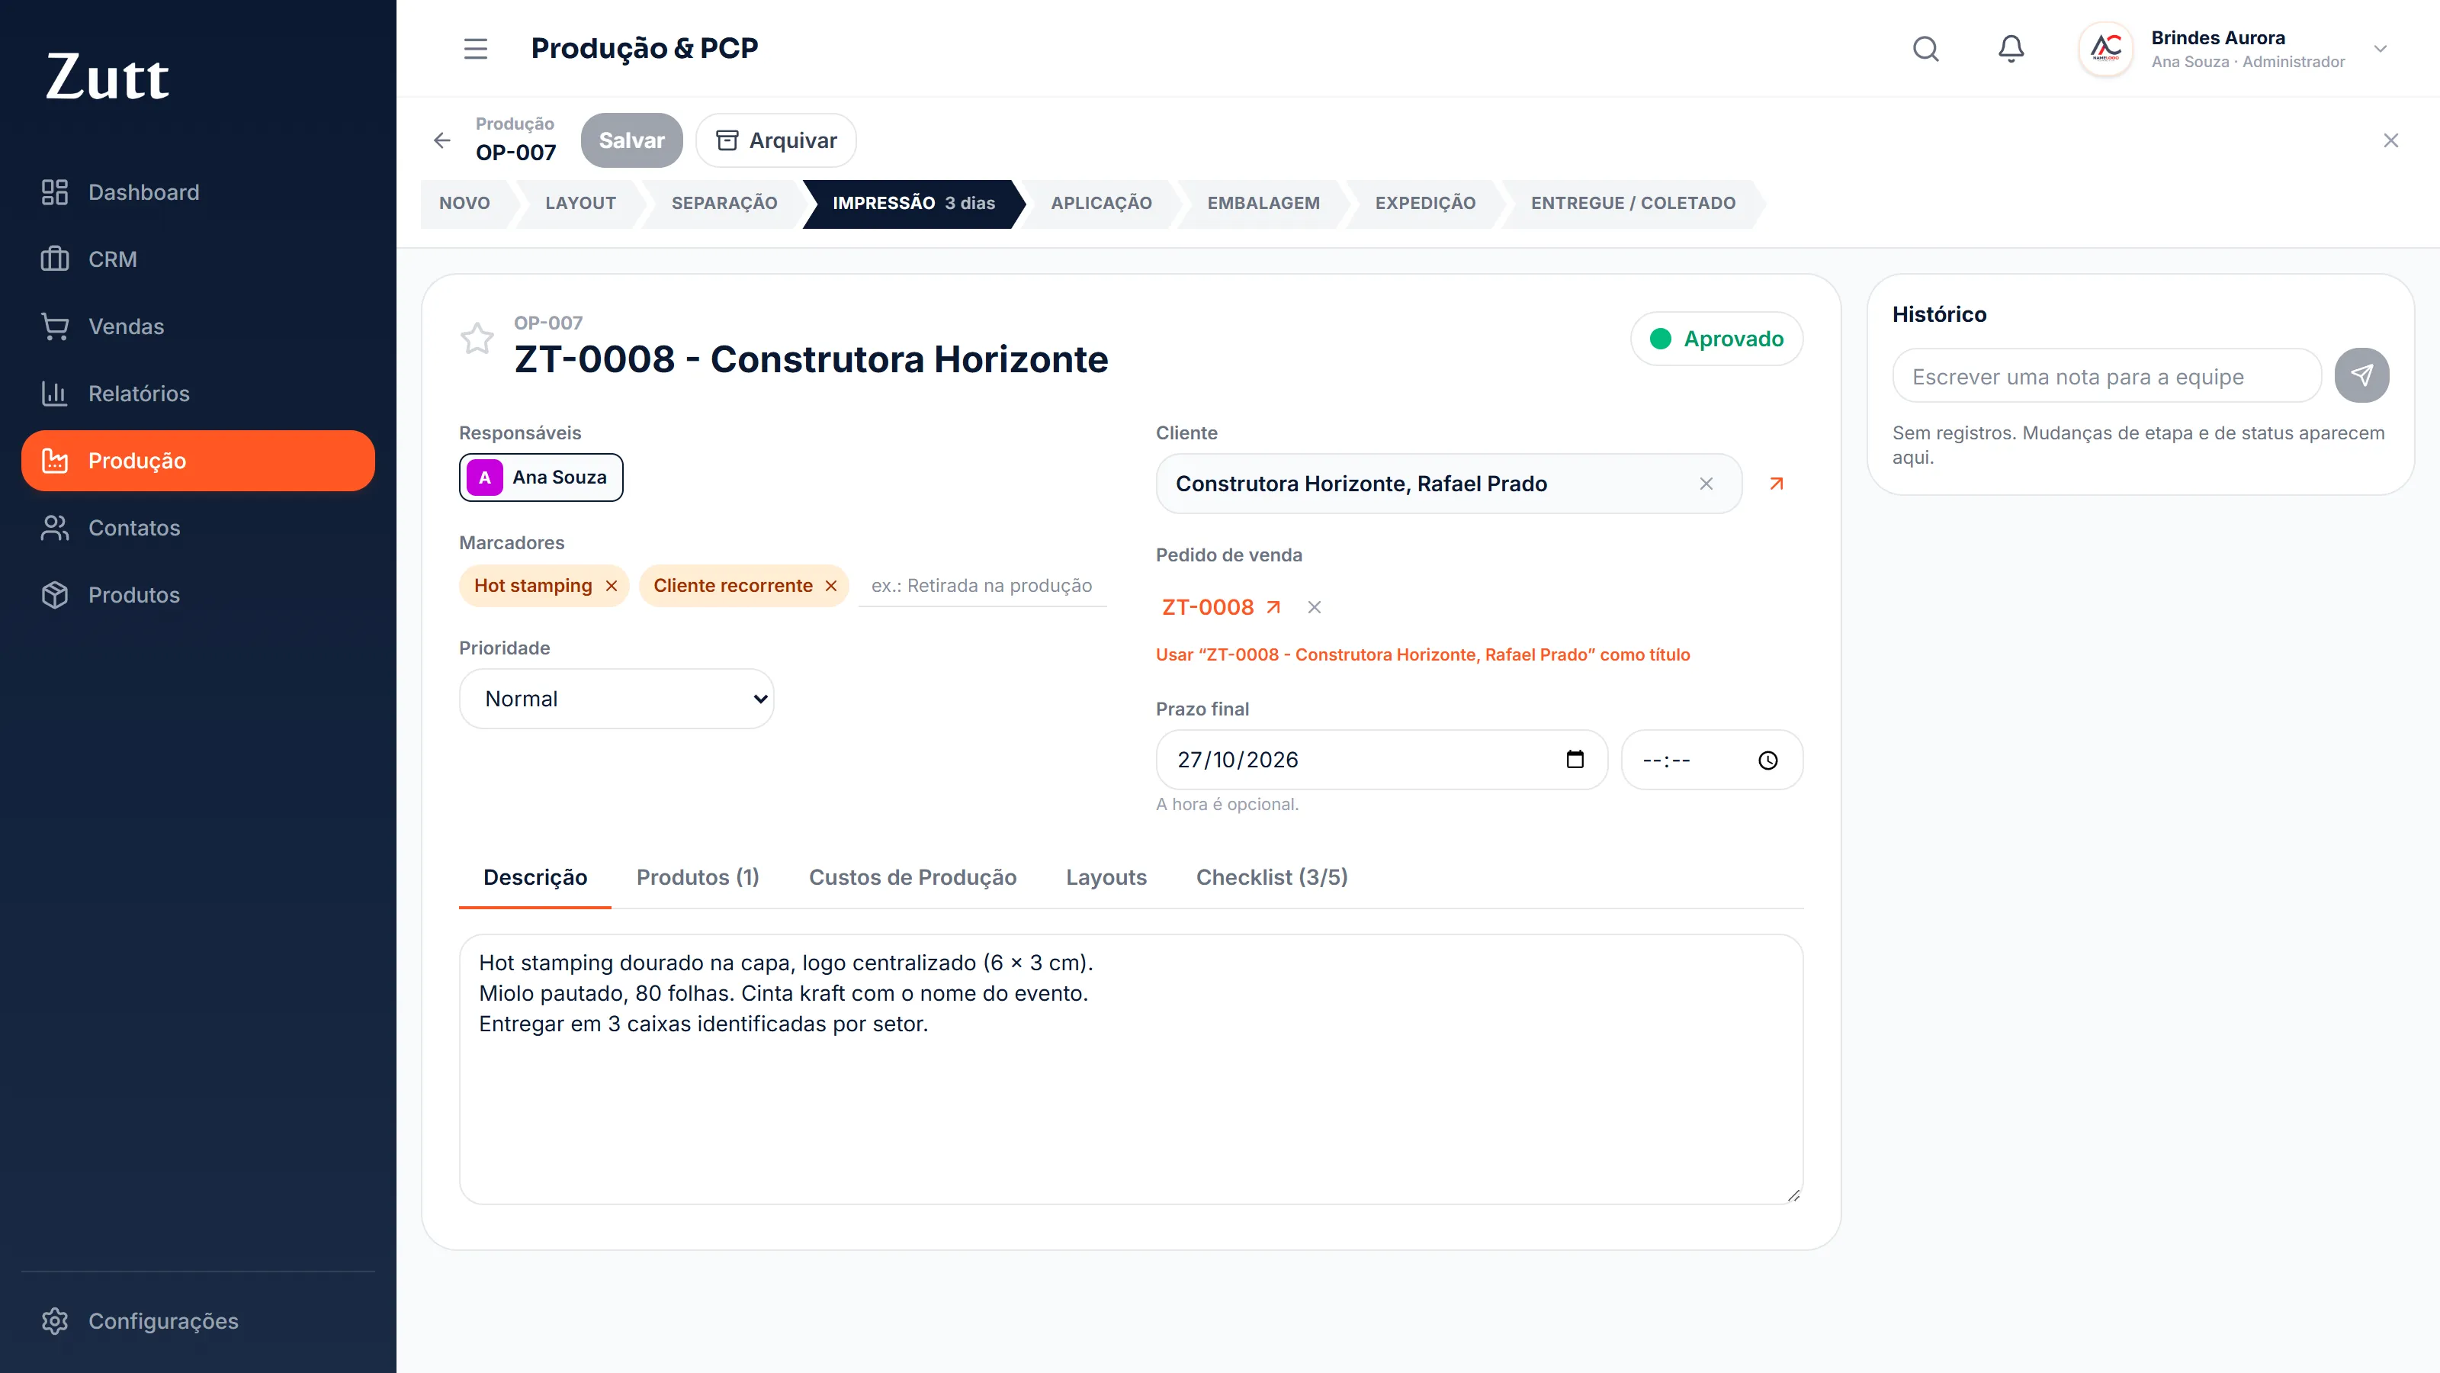This screenshot has height=1373, width=2440.
Task: Switch to the Descrição tab
Action: click(x=535, y=877)
